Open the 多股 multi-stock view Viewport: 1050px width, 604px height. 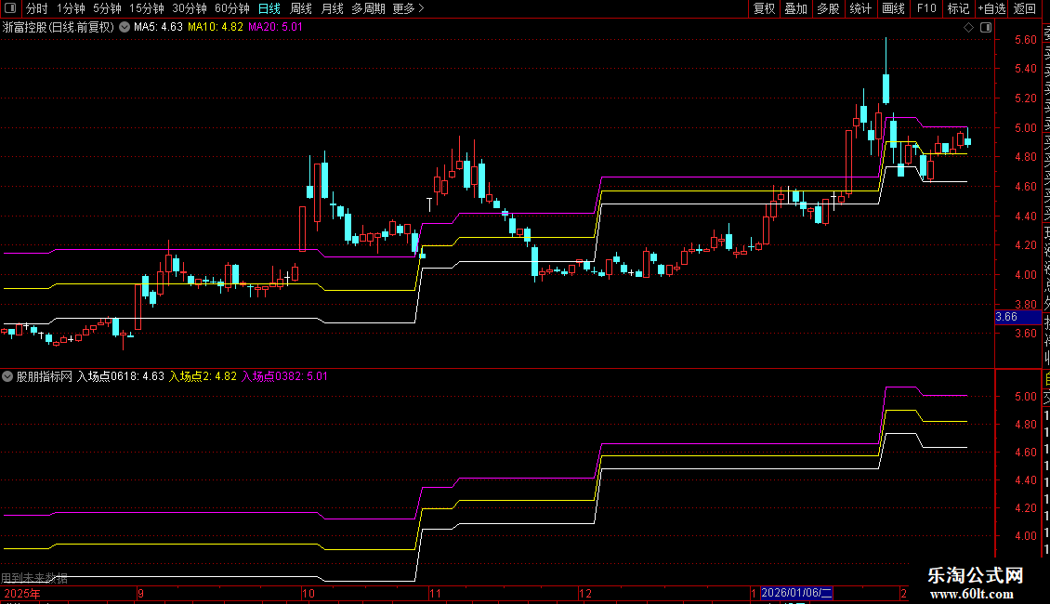828,8
